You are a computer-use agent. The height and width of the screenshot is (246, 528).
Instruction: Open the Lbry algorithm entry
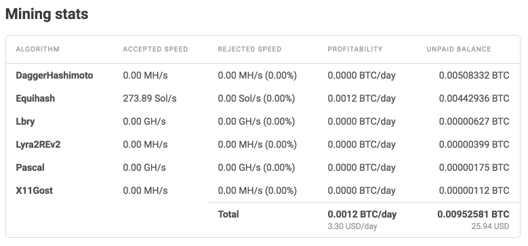tap(25, 121)
